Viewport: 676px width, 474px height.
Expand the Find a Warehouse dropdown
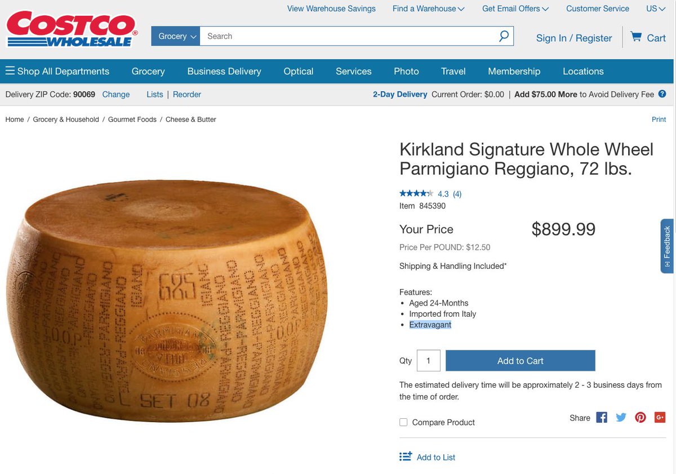click(x=428, y=8)
